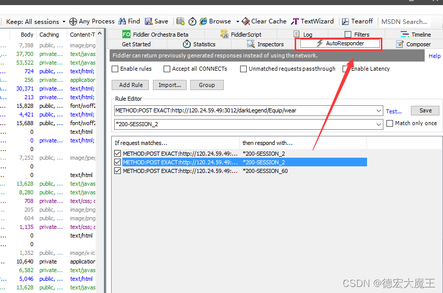Click the Clear Cache icon

point(246,21)
